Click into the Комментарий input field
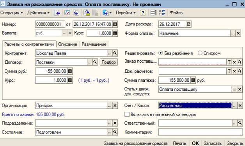 [201, 132]
